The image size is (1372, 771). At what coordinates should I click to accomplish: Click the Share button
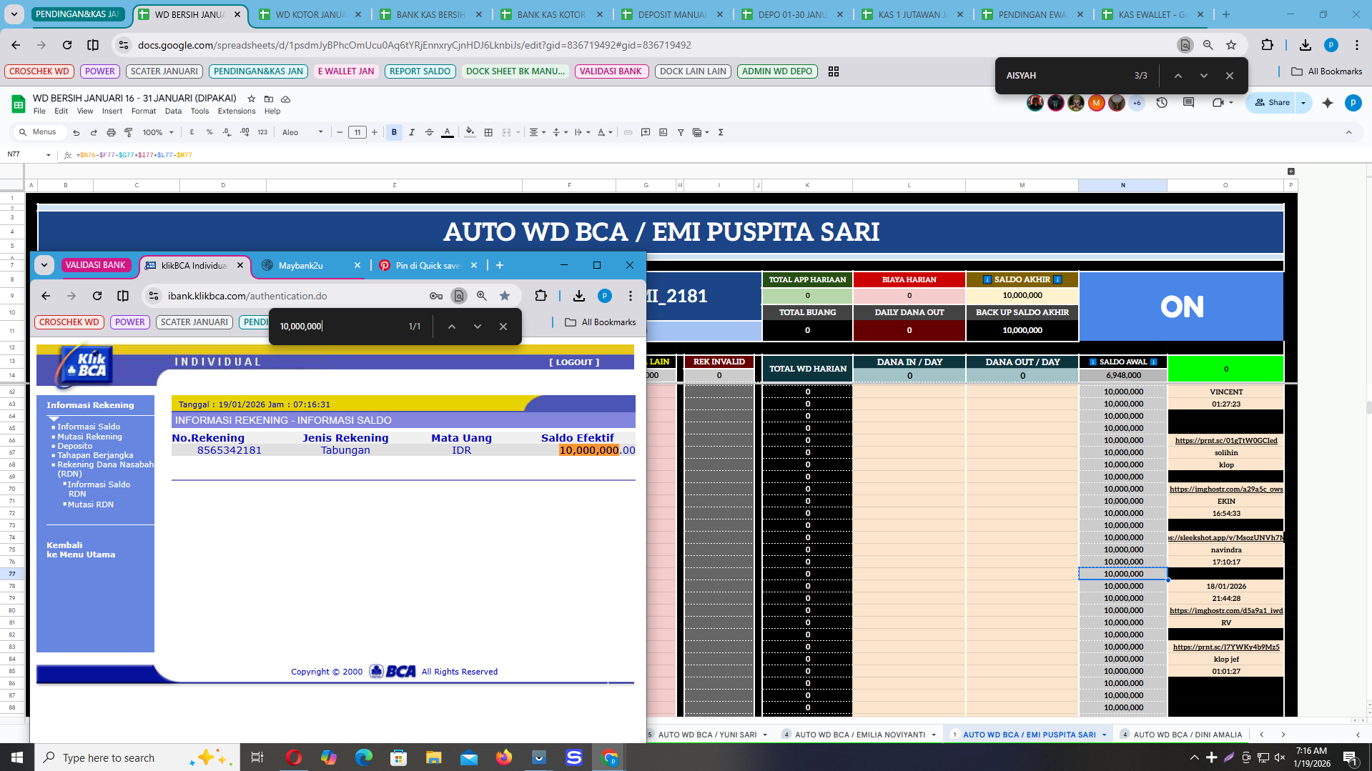(1273, 103)
